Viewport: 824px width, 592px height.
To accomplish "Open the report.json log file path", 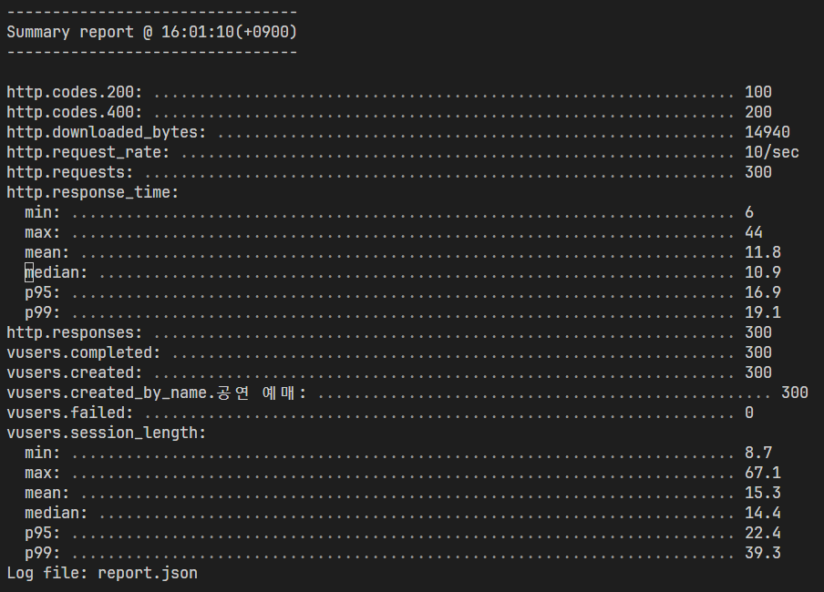I will (x=148, y=573).
